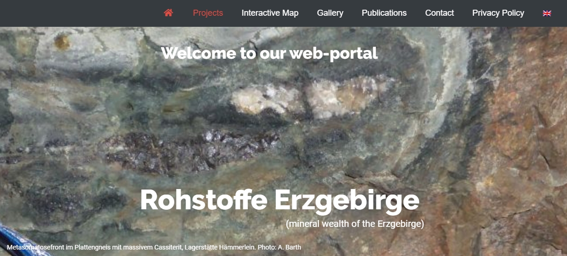Image resolution: width=567 pixels, height=256 pixels.
Task: Open the Projects menu item
Action: tap(208, 13)
